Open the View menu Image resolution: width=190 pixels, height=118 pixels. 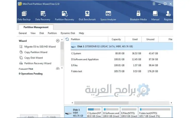[33, 33]
